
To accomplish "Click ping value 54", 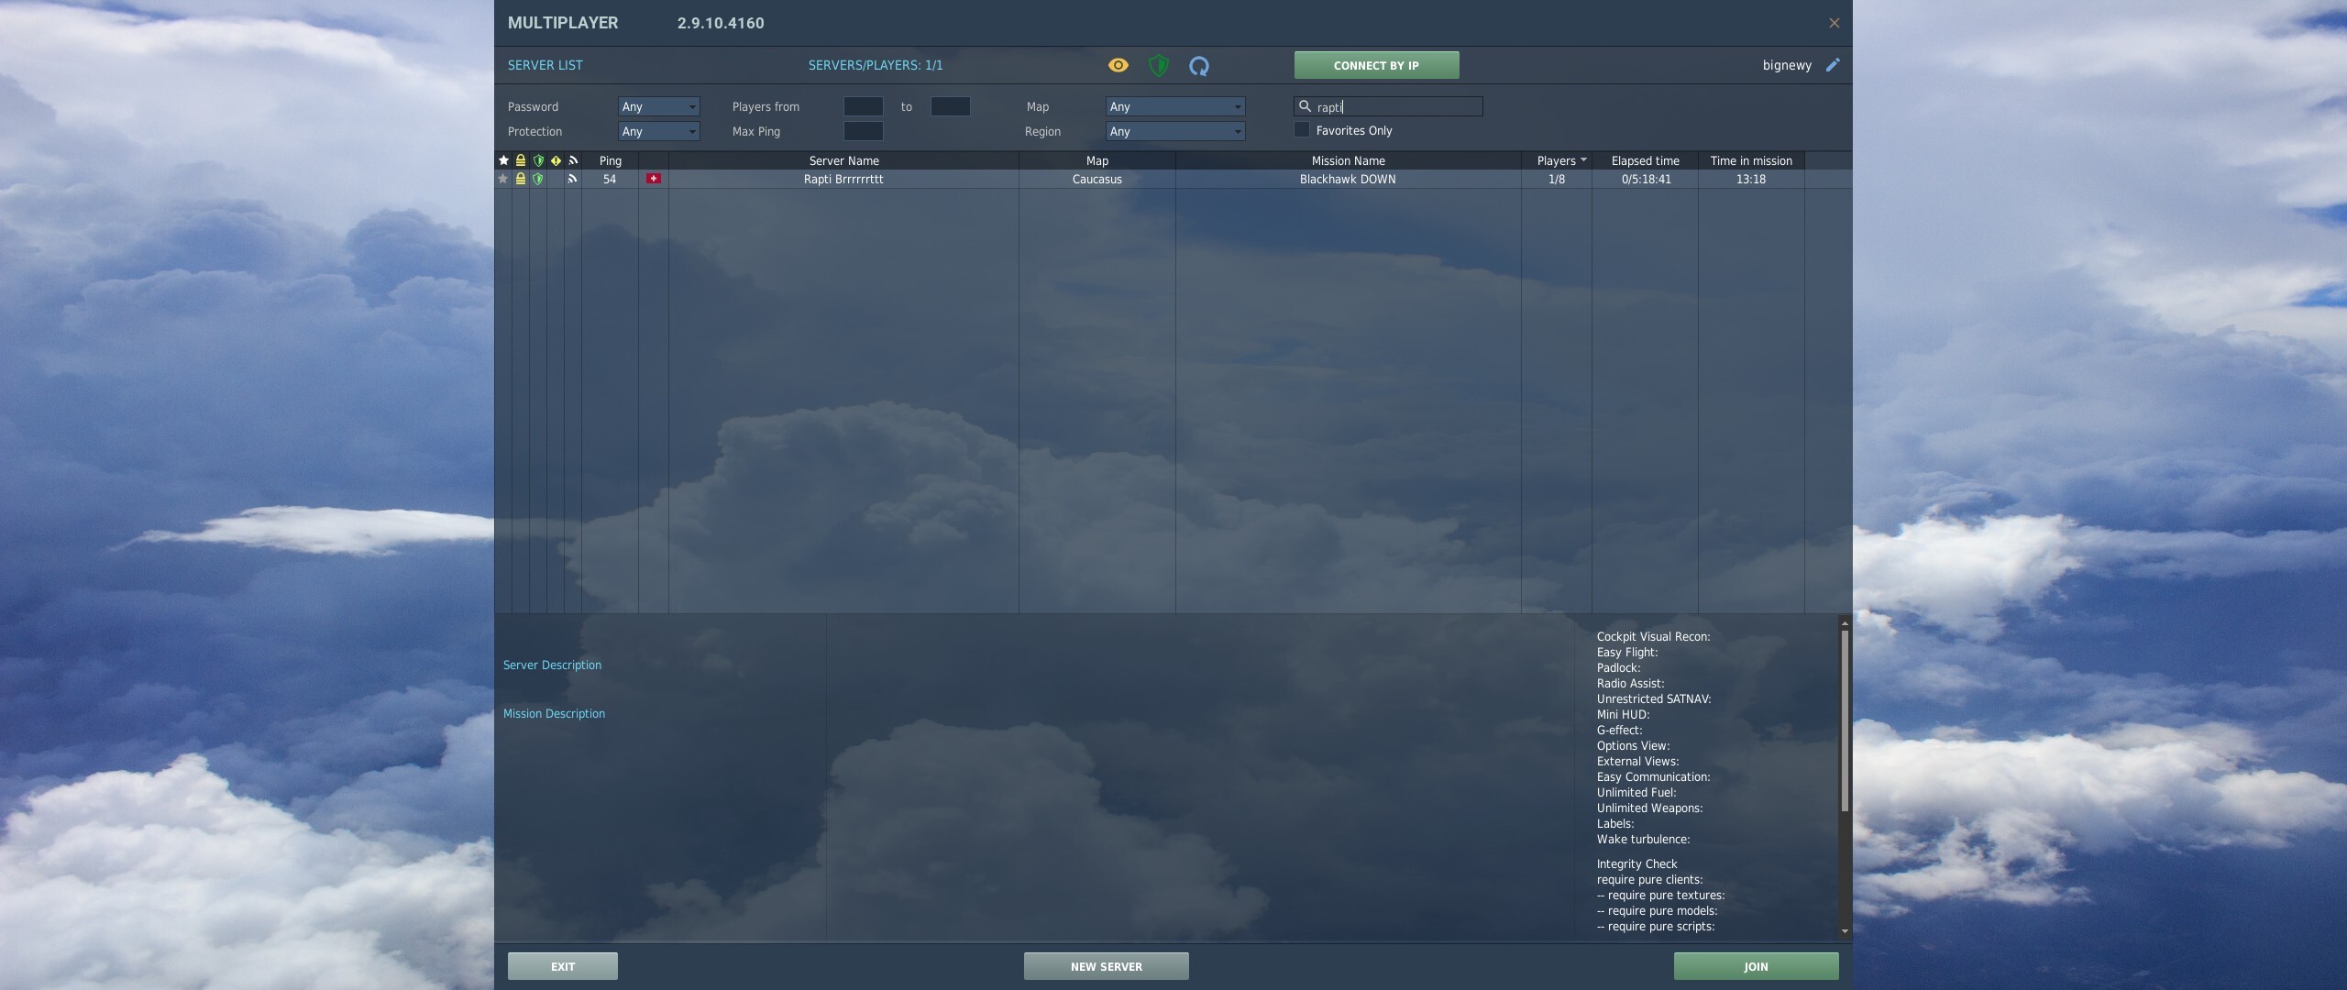I will pyautogui.click(x=610, y=179).
